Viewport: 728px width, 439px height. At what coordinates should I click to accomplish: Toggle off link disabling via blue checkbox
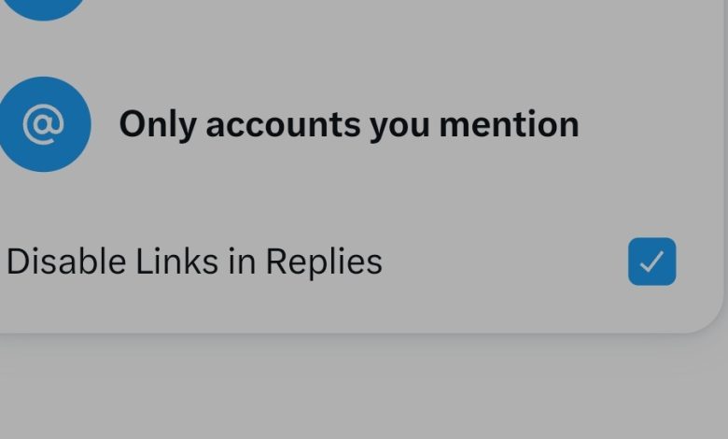click(651, 262)
